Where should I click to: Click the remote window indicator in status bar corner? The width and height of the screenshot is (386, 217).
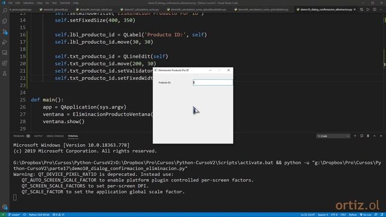[x=3, y=215]
